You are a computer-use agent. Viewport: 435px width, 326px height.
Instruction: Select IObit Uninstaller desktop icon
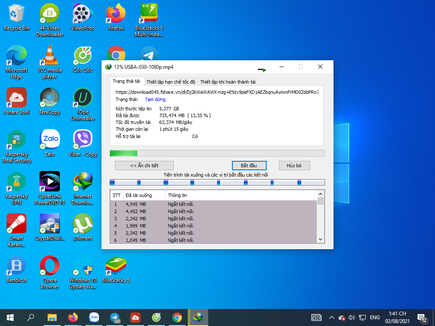83,104
